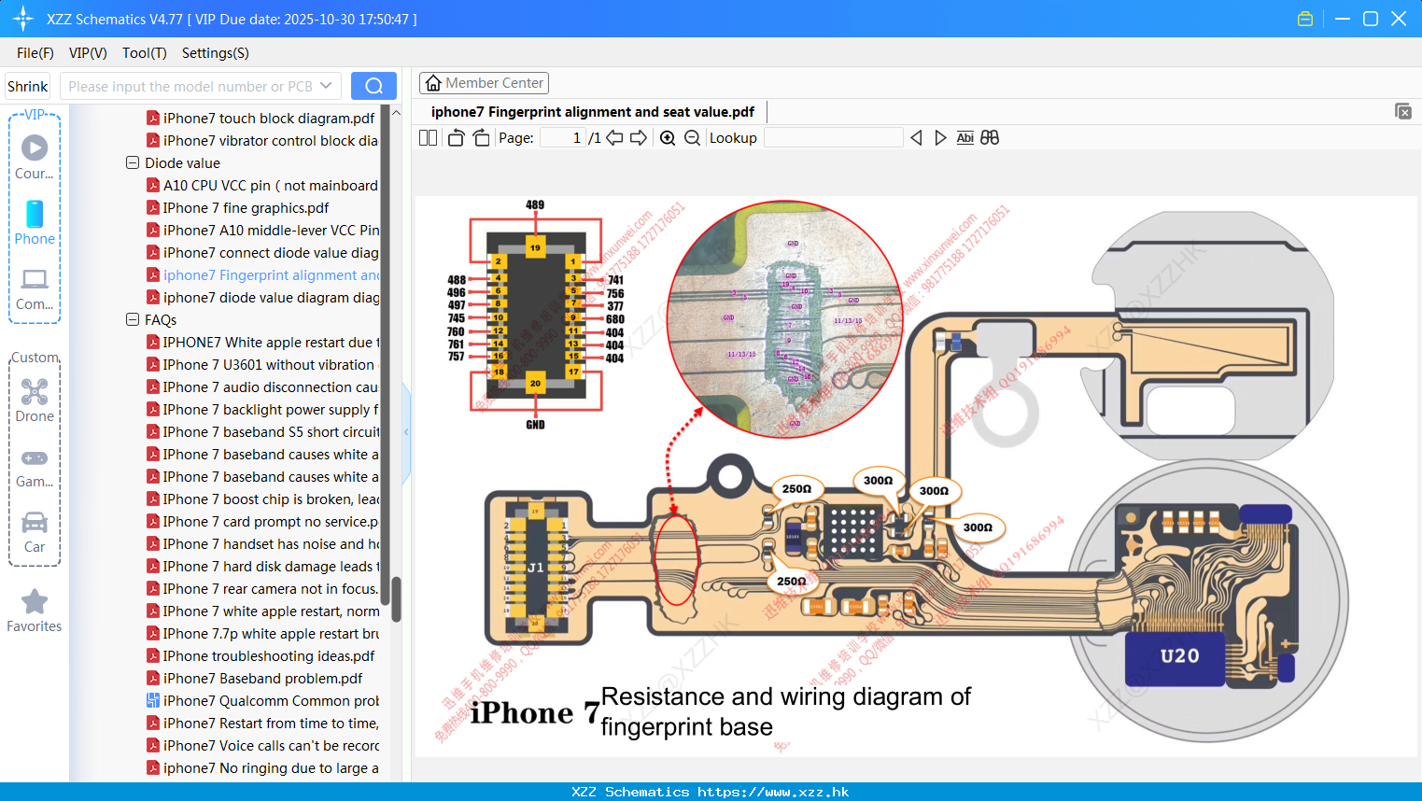The width and height of the screenshot is (1422, 801).
Task: Open iPhone7 A10 middle-lever VCC Pin
Action: click(x=263, y=231)
